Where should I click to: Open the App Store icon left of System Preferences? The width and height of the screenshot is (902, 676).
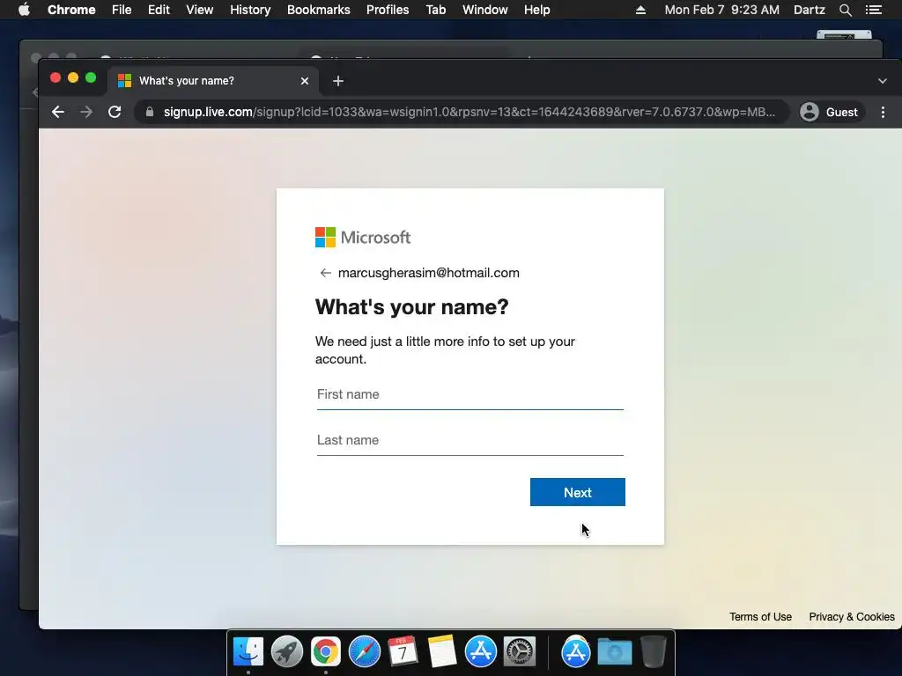coord(480,651)
